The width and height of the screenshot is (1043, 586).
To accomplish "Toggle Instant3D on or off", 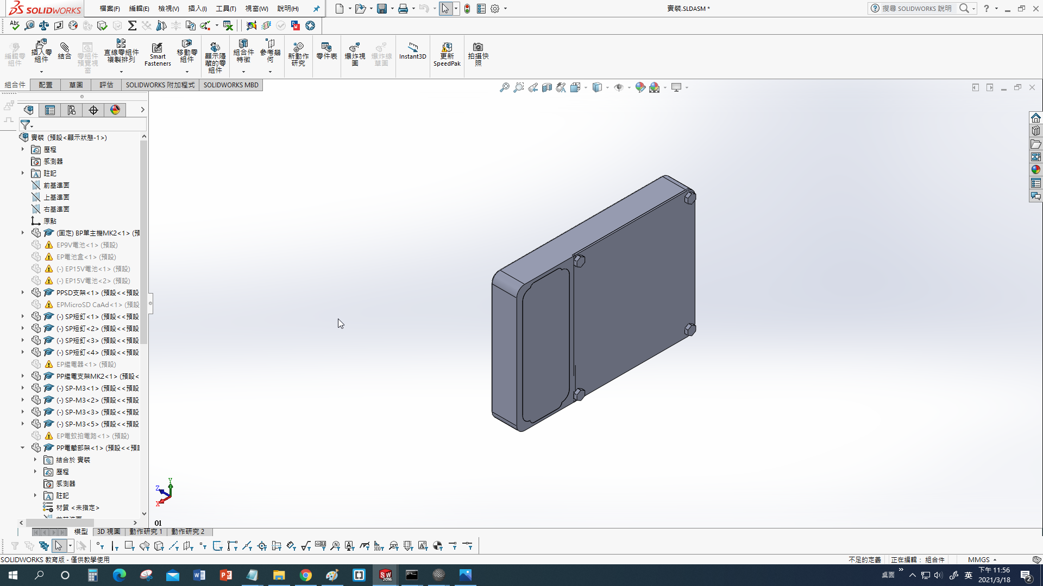I will point(413,50).
